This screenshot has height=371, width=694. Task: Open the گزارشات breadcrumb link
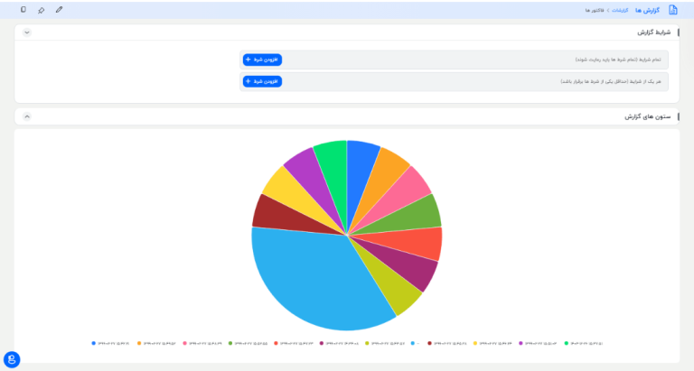pos(620,10)
